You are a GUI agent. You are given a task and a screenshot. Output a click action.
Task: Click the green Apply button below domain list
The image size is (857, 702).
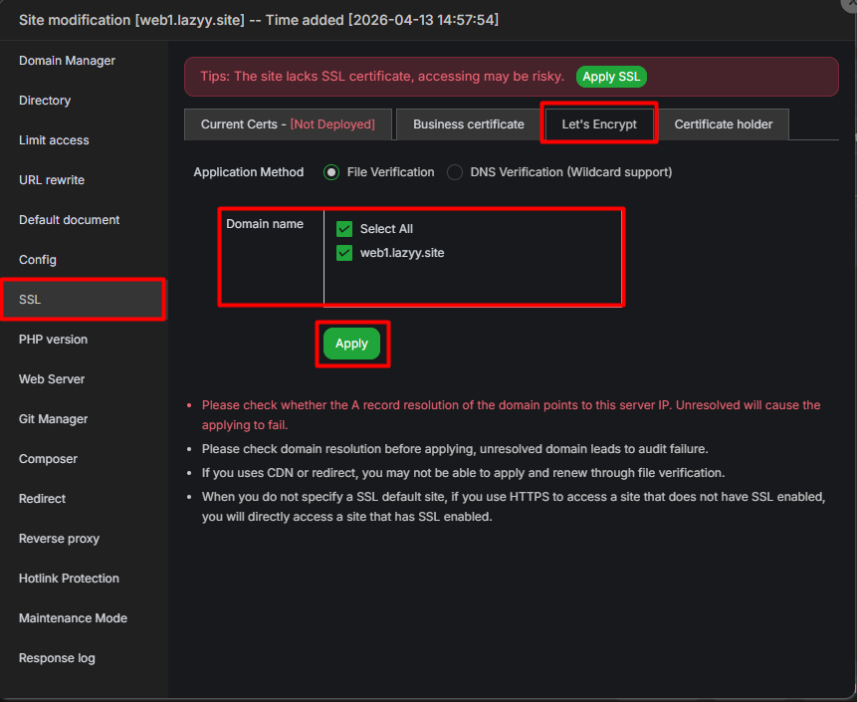click(351, 344)
